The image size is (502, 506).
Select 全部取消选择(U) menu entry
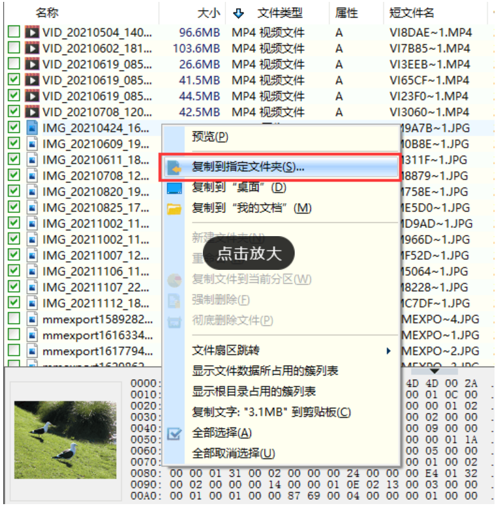pos(234,454)
